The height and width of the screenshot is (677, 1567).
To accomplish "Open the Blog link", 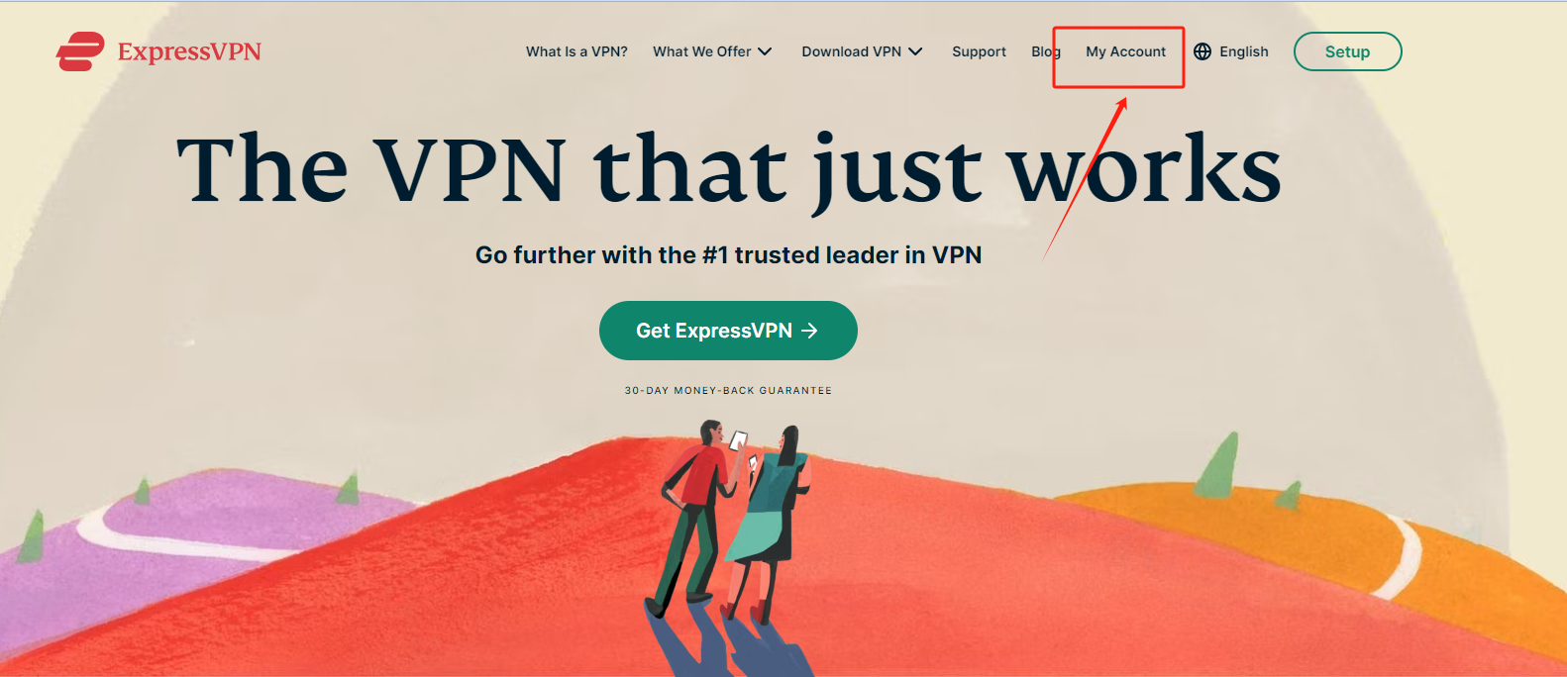I will 1046,51.
